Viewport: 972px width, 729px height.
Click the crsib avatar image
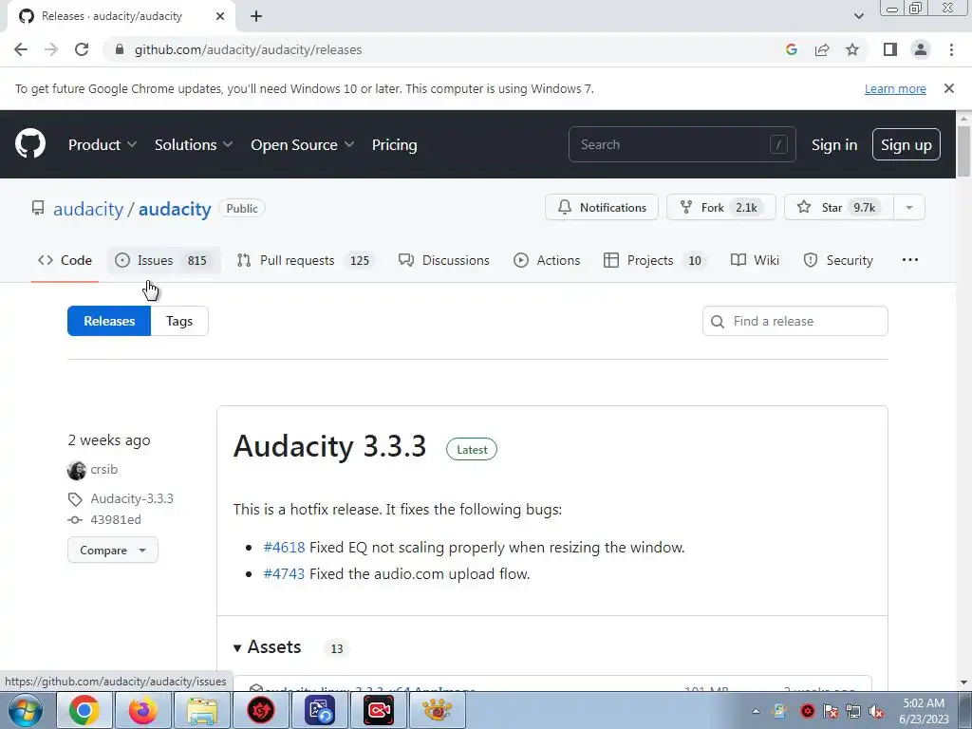[x=77, y=471]
